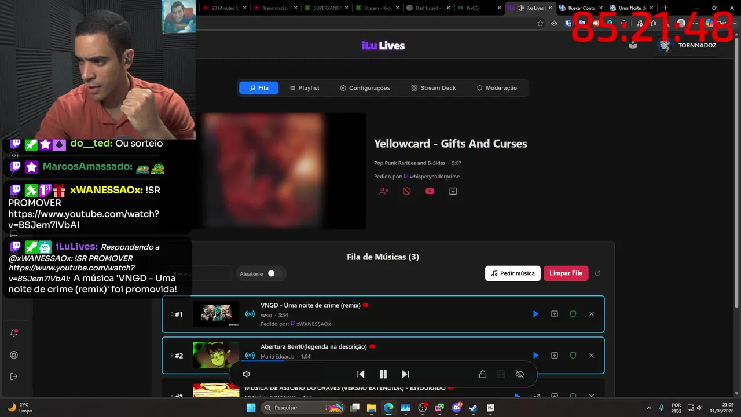Click the taskbar Pesquisar search box
This screenshot has height=417, width=741.
304,408
